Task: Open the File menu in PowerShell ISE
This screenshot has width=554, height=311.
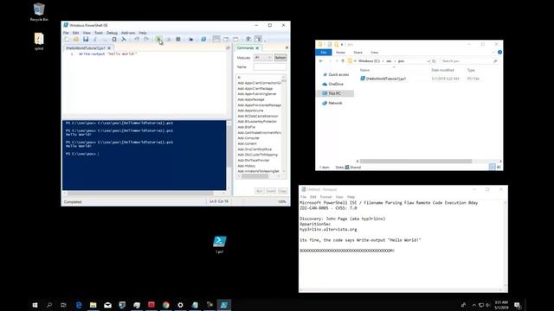Action: [x=66, y=33]
